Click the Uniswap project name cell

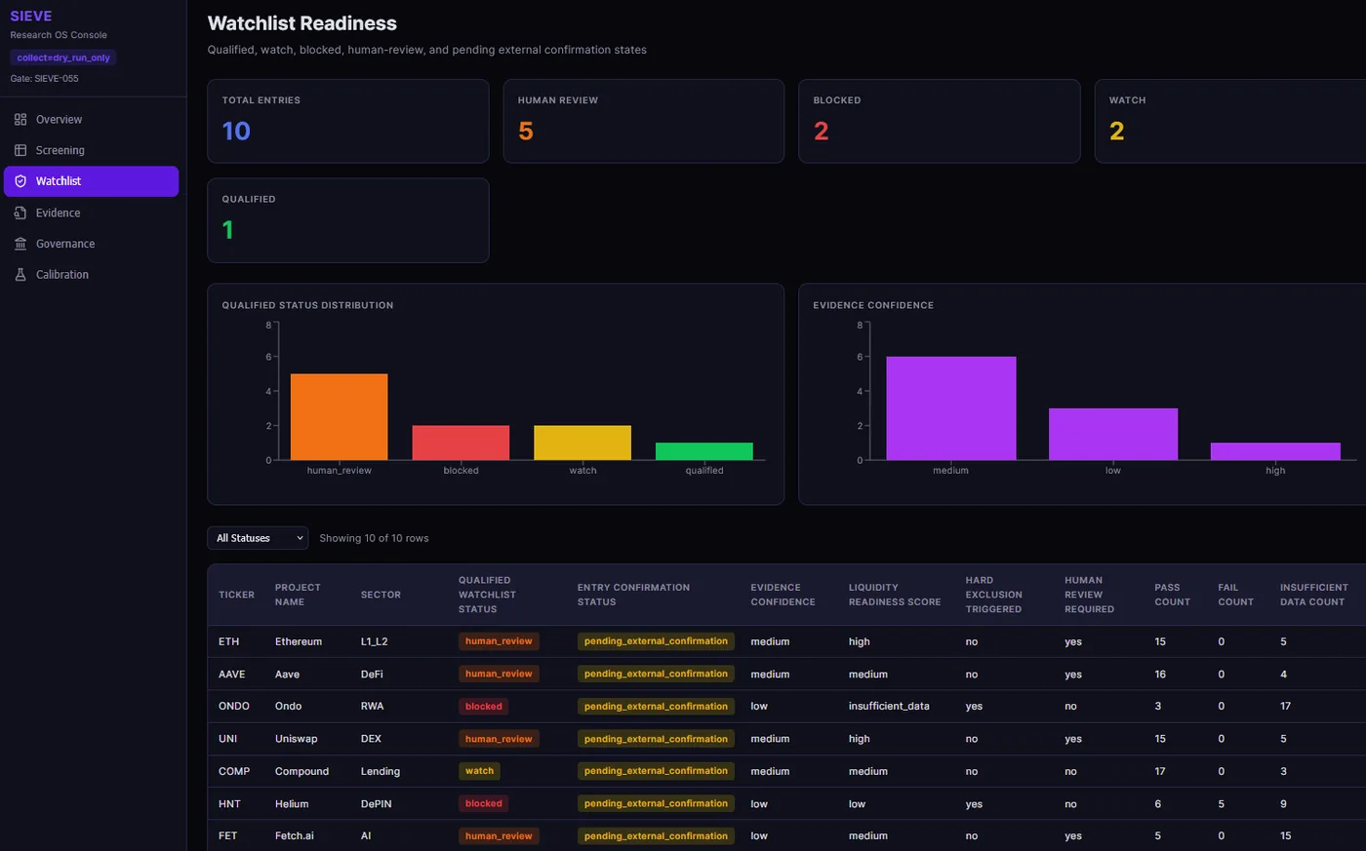[296, 739]
